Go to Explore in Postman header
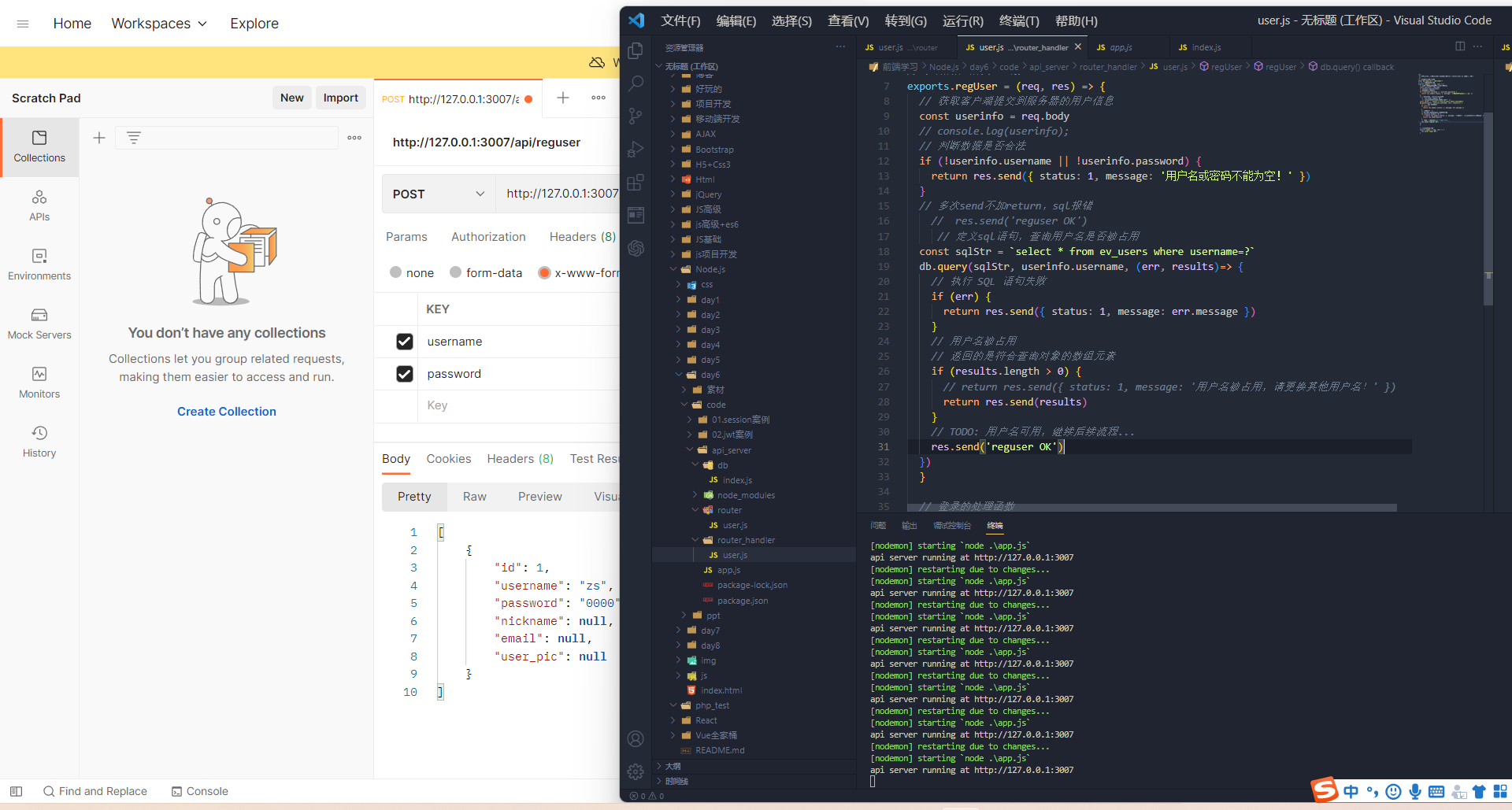The width and height of the screenshot is (1512, 810). (x=254, y=24)
